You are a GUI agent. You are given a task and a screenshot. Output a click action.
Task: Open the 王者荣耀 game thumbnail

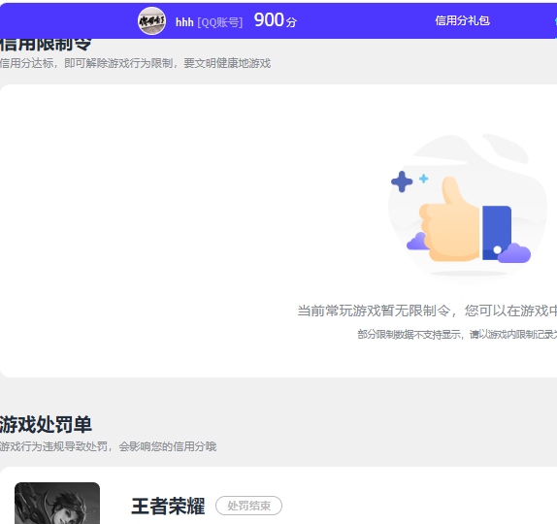(x=57, y=503)
